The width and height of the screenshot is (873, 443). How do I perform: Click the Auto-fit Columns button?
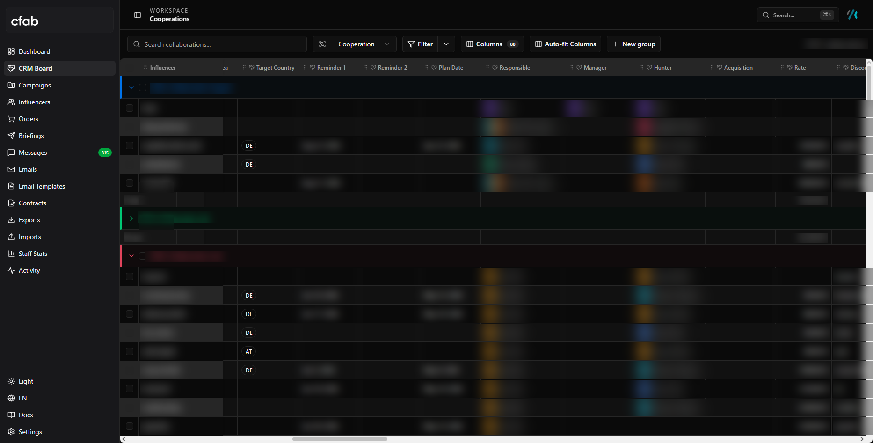coord(565,44)
